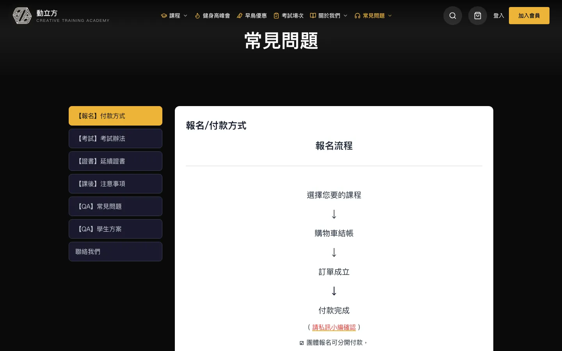
Task: Click the 加入會員 button
Action: [529, 16]
